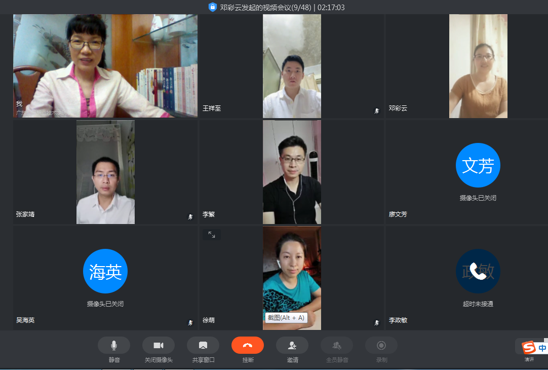Viewport: 548px width, 370px height.
Task: Hang up the call with 挂断
Action: [x=248, y=345]
